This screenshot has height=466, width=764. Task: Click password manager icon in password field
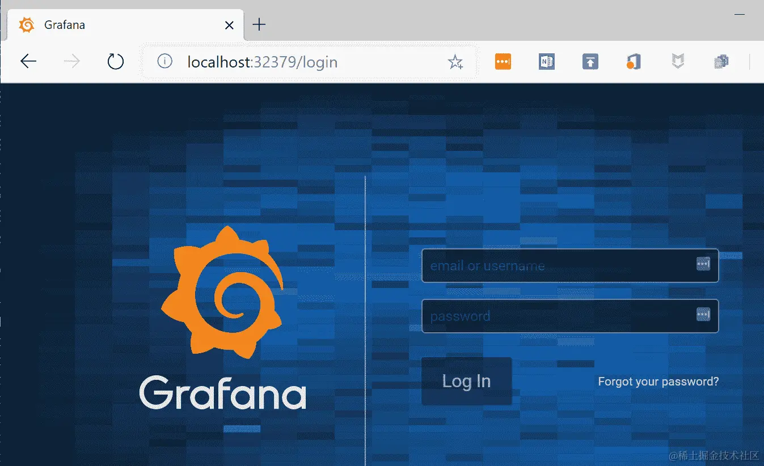point(703,314)
